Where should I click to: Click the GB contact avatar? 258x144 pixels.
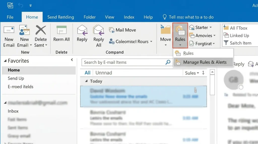click(x=234, y=80)
